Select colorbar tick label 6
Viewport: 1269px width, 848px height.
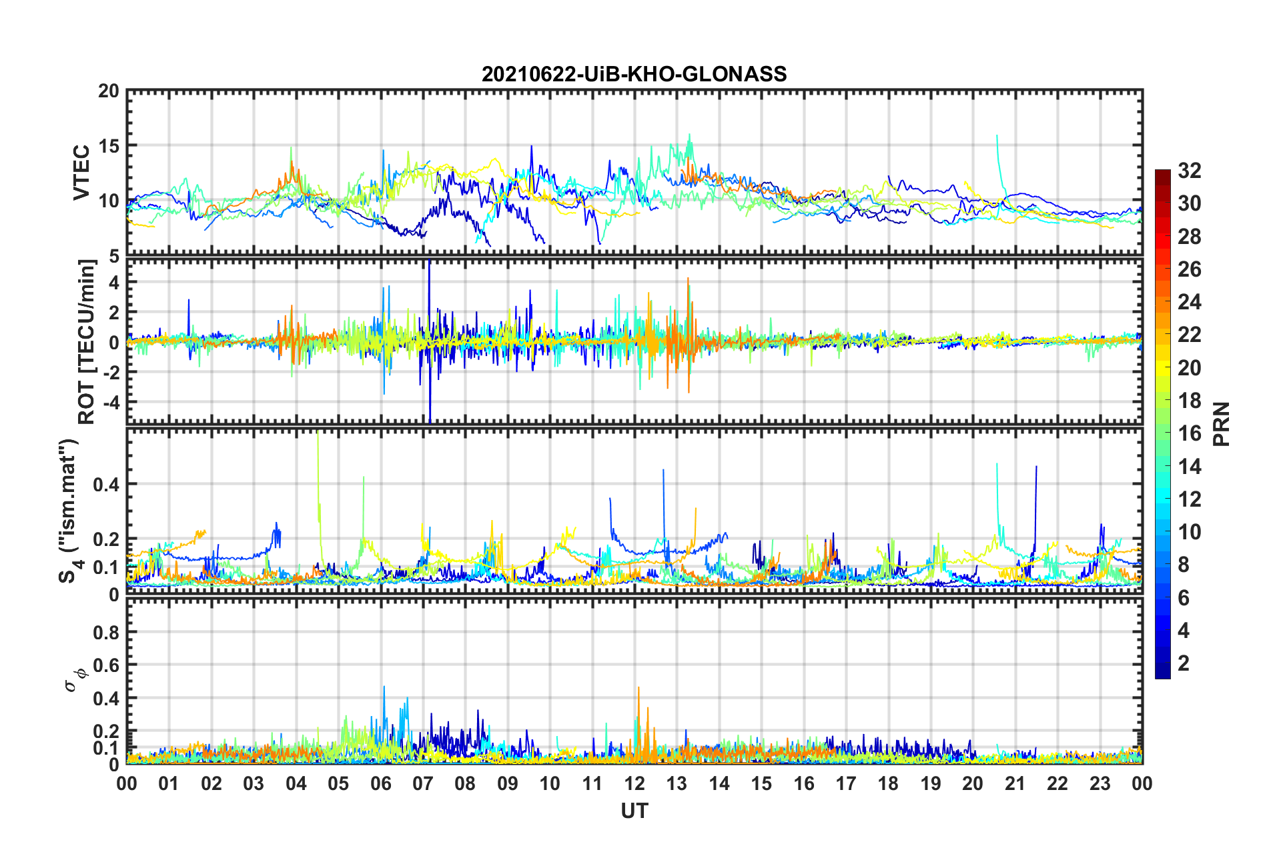point(1184,598)
